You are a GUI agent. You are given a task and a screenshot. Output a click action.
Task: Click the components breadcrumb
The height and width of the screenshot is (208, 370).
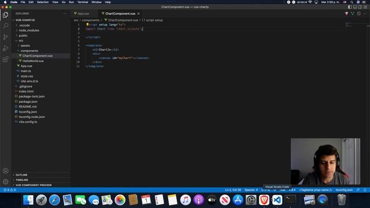(91, 20)
